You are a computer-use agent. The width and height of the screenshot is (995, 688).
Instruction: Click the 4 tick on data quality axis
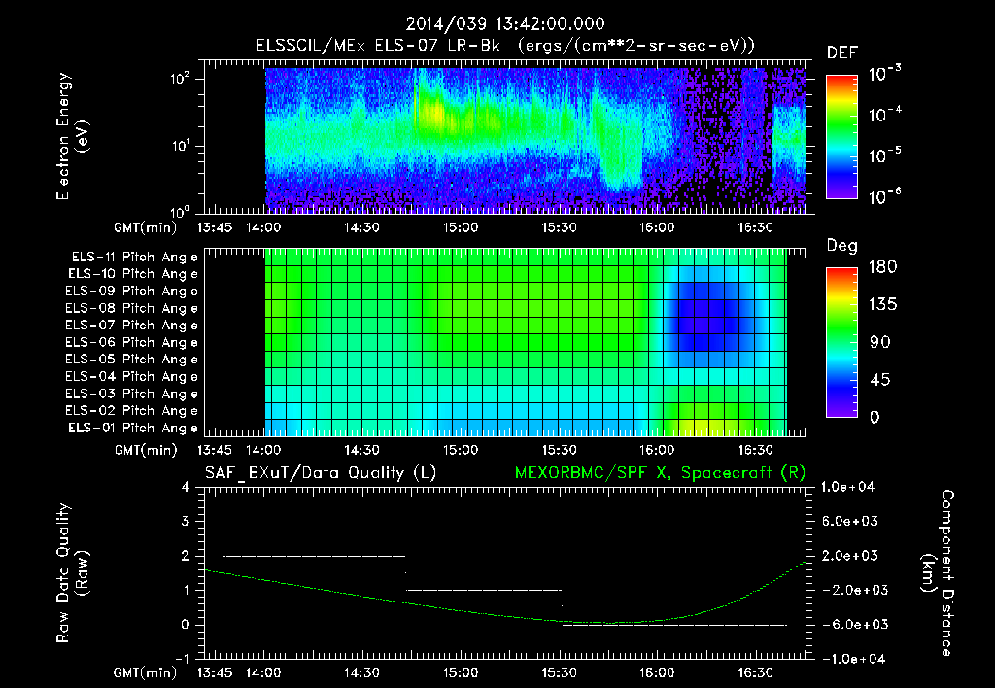186,487
